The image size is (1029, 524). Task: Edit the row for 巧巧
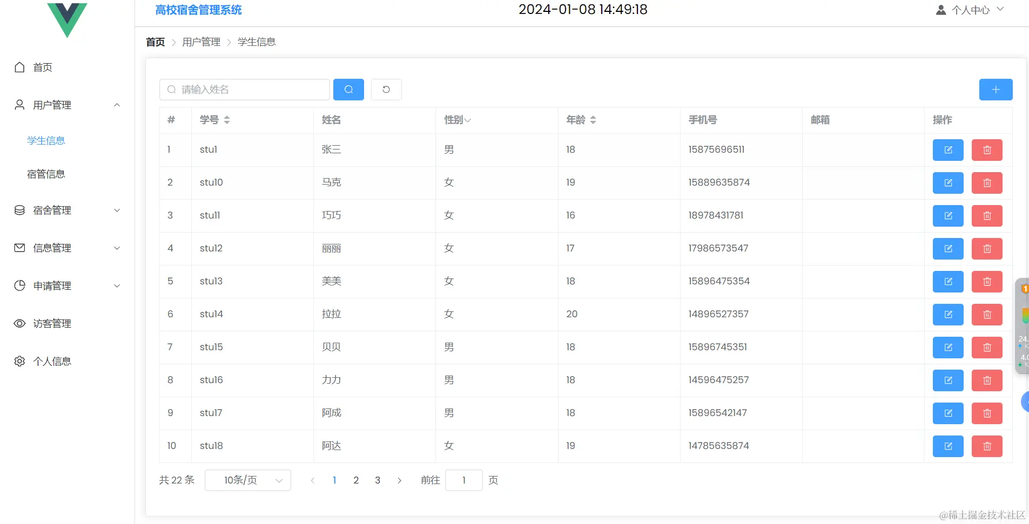[x=948, y=216]
